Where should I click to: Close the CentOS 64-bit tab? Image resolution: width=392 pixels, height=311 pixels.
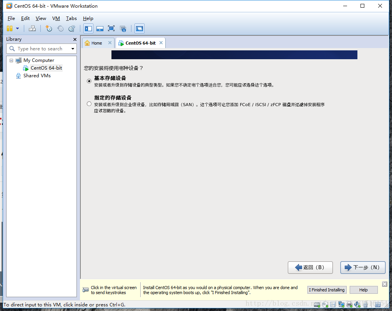(x=161, y=43)
